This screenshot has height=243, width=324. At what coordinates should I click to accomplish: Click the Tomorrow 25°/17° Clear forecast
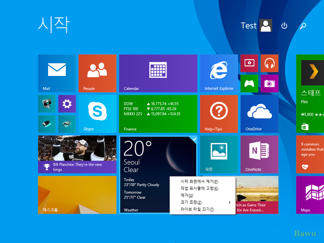pos(135,195)
